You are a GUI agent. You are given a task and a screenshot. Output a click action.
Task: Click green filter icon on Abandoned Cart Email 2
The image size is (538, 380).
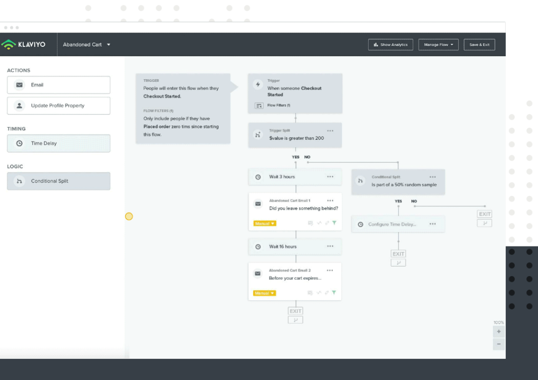click(334, 293)
